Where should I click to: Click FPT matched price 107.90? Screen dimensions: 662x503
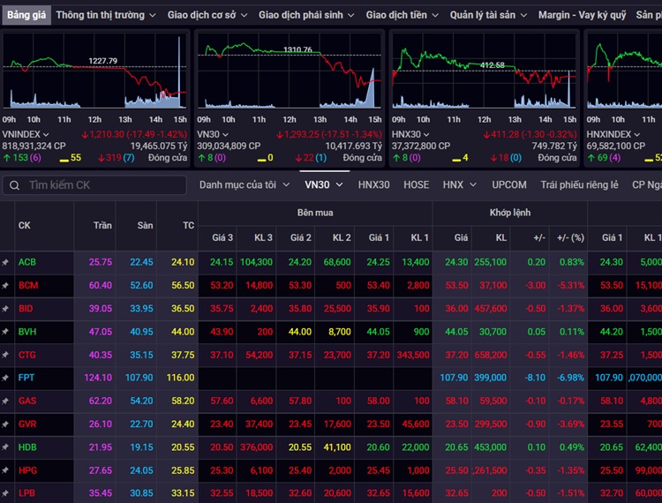point(454,378)
